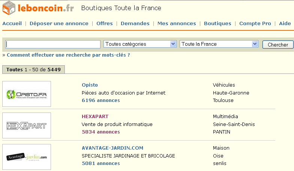The width and height of the screenshot is (294, 171).
Task: Navigate to the Demandes section
Action: [135, 24]
